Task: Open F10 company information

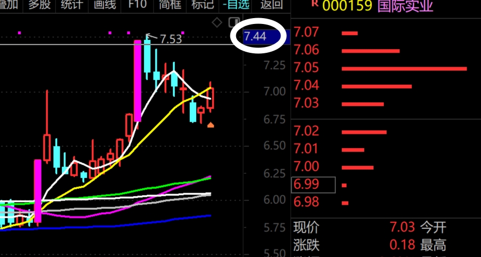Action: pos(138,5)
